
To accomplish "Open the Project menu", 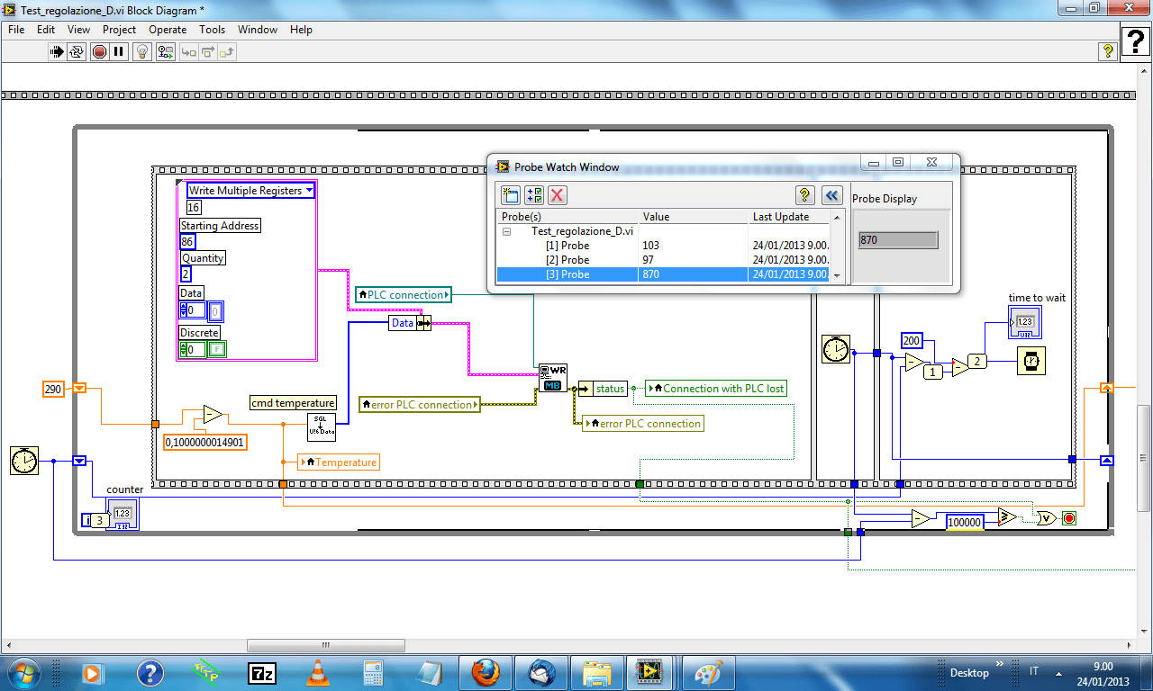I will click(119, 30).
